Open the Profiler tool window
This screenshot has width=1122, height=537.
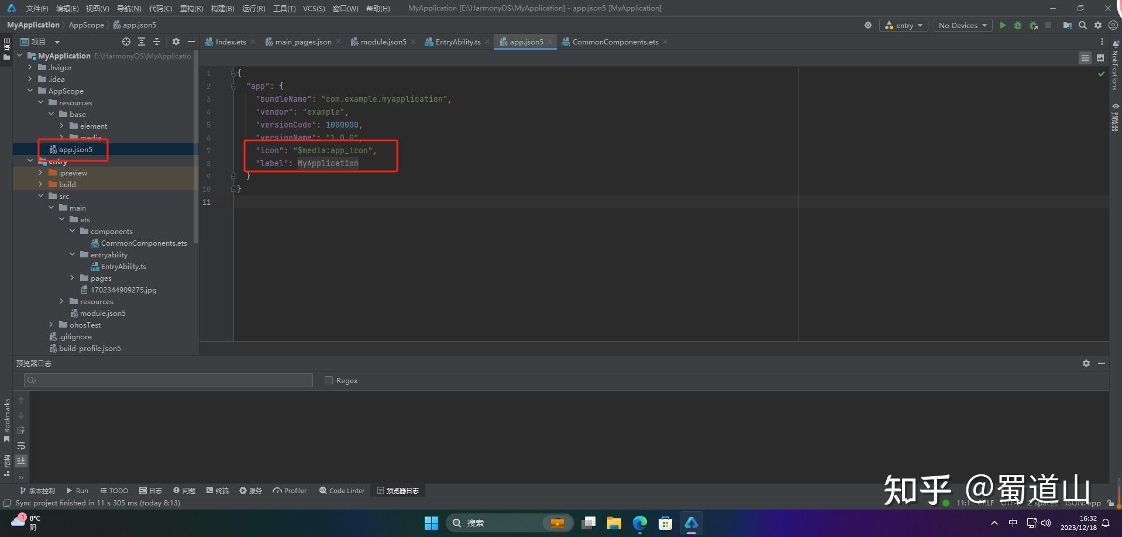pyautogui.click(x=290, y=491)
